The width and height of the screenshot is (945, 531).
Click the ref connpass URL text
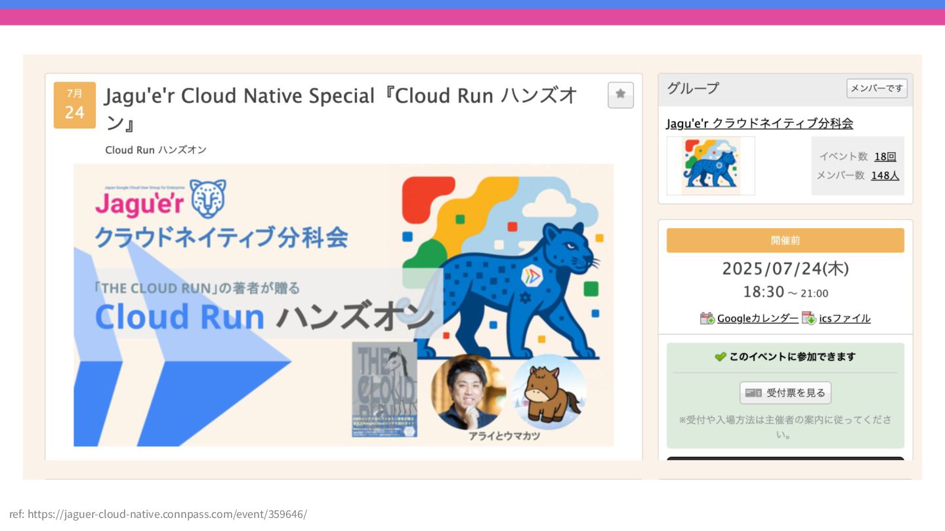click(158, 514)
